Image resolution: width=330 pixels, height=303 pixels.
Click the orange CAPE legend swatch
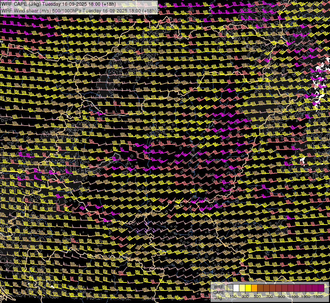(254, 288)
